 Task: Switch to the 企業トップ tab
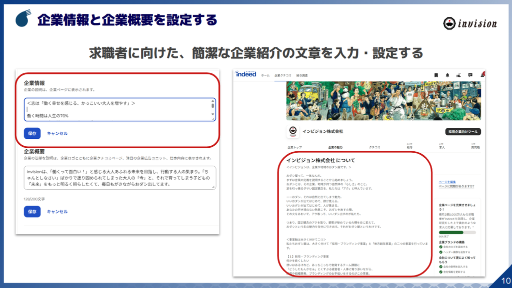click(294, 147)
